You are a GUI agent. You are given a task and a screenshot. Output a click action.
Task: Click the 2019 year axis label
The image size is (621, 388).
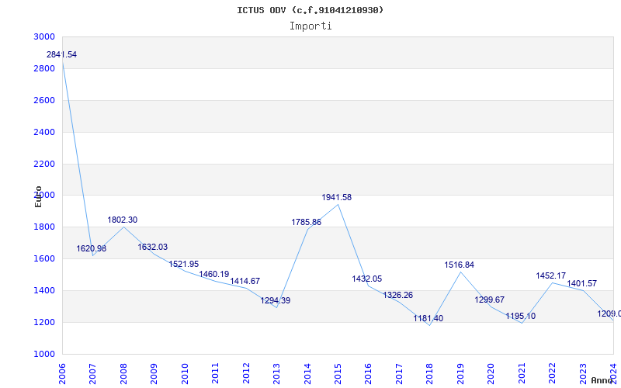(x=462, y=372)
